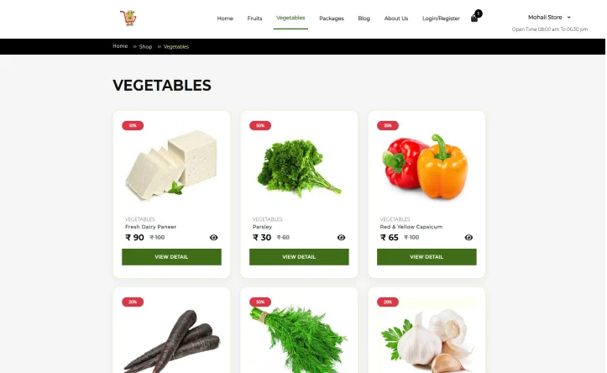This screenshot has width=607, height=373.
Task: Quick view Red & Yellow Capsicum eye icon
Action: pos(468,238)
